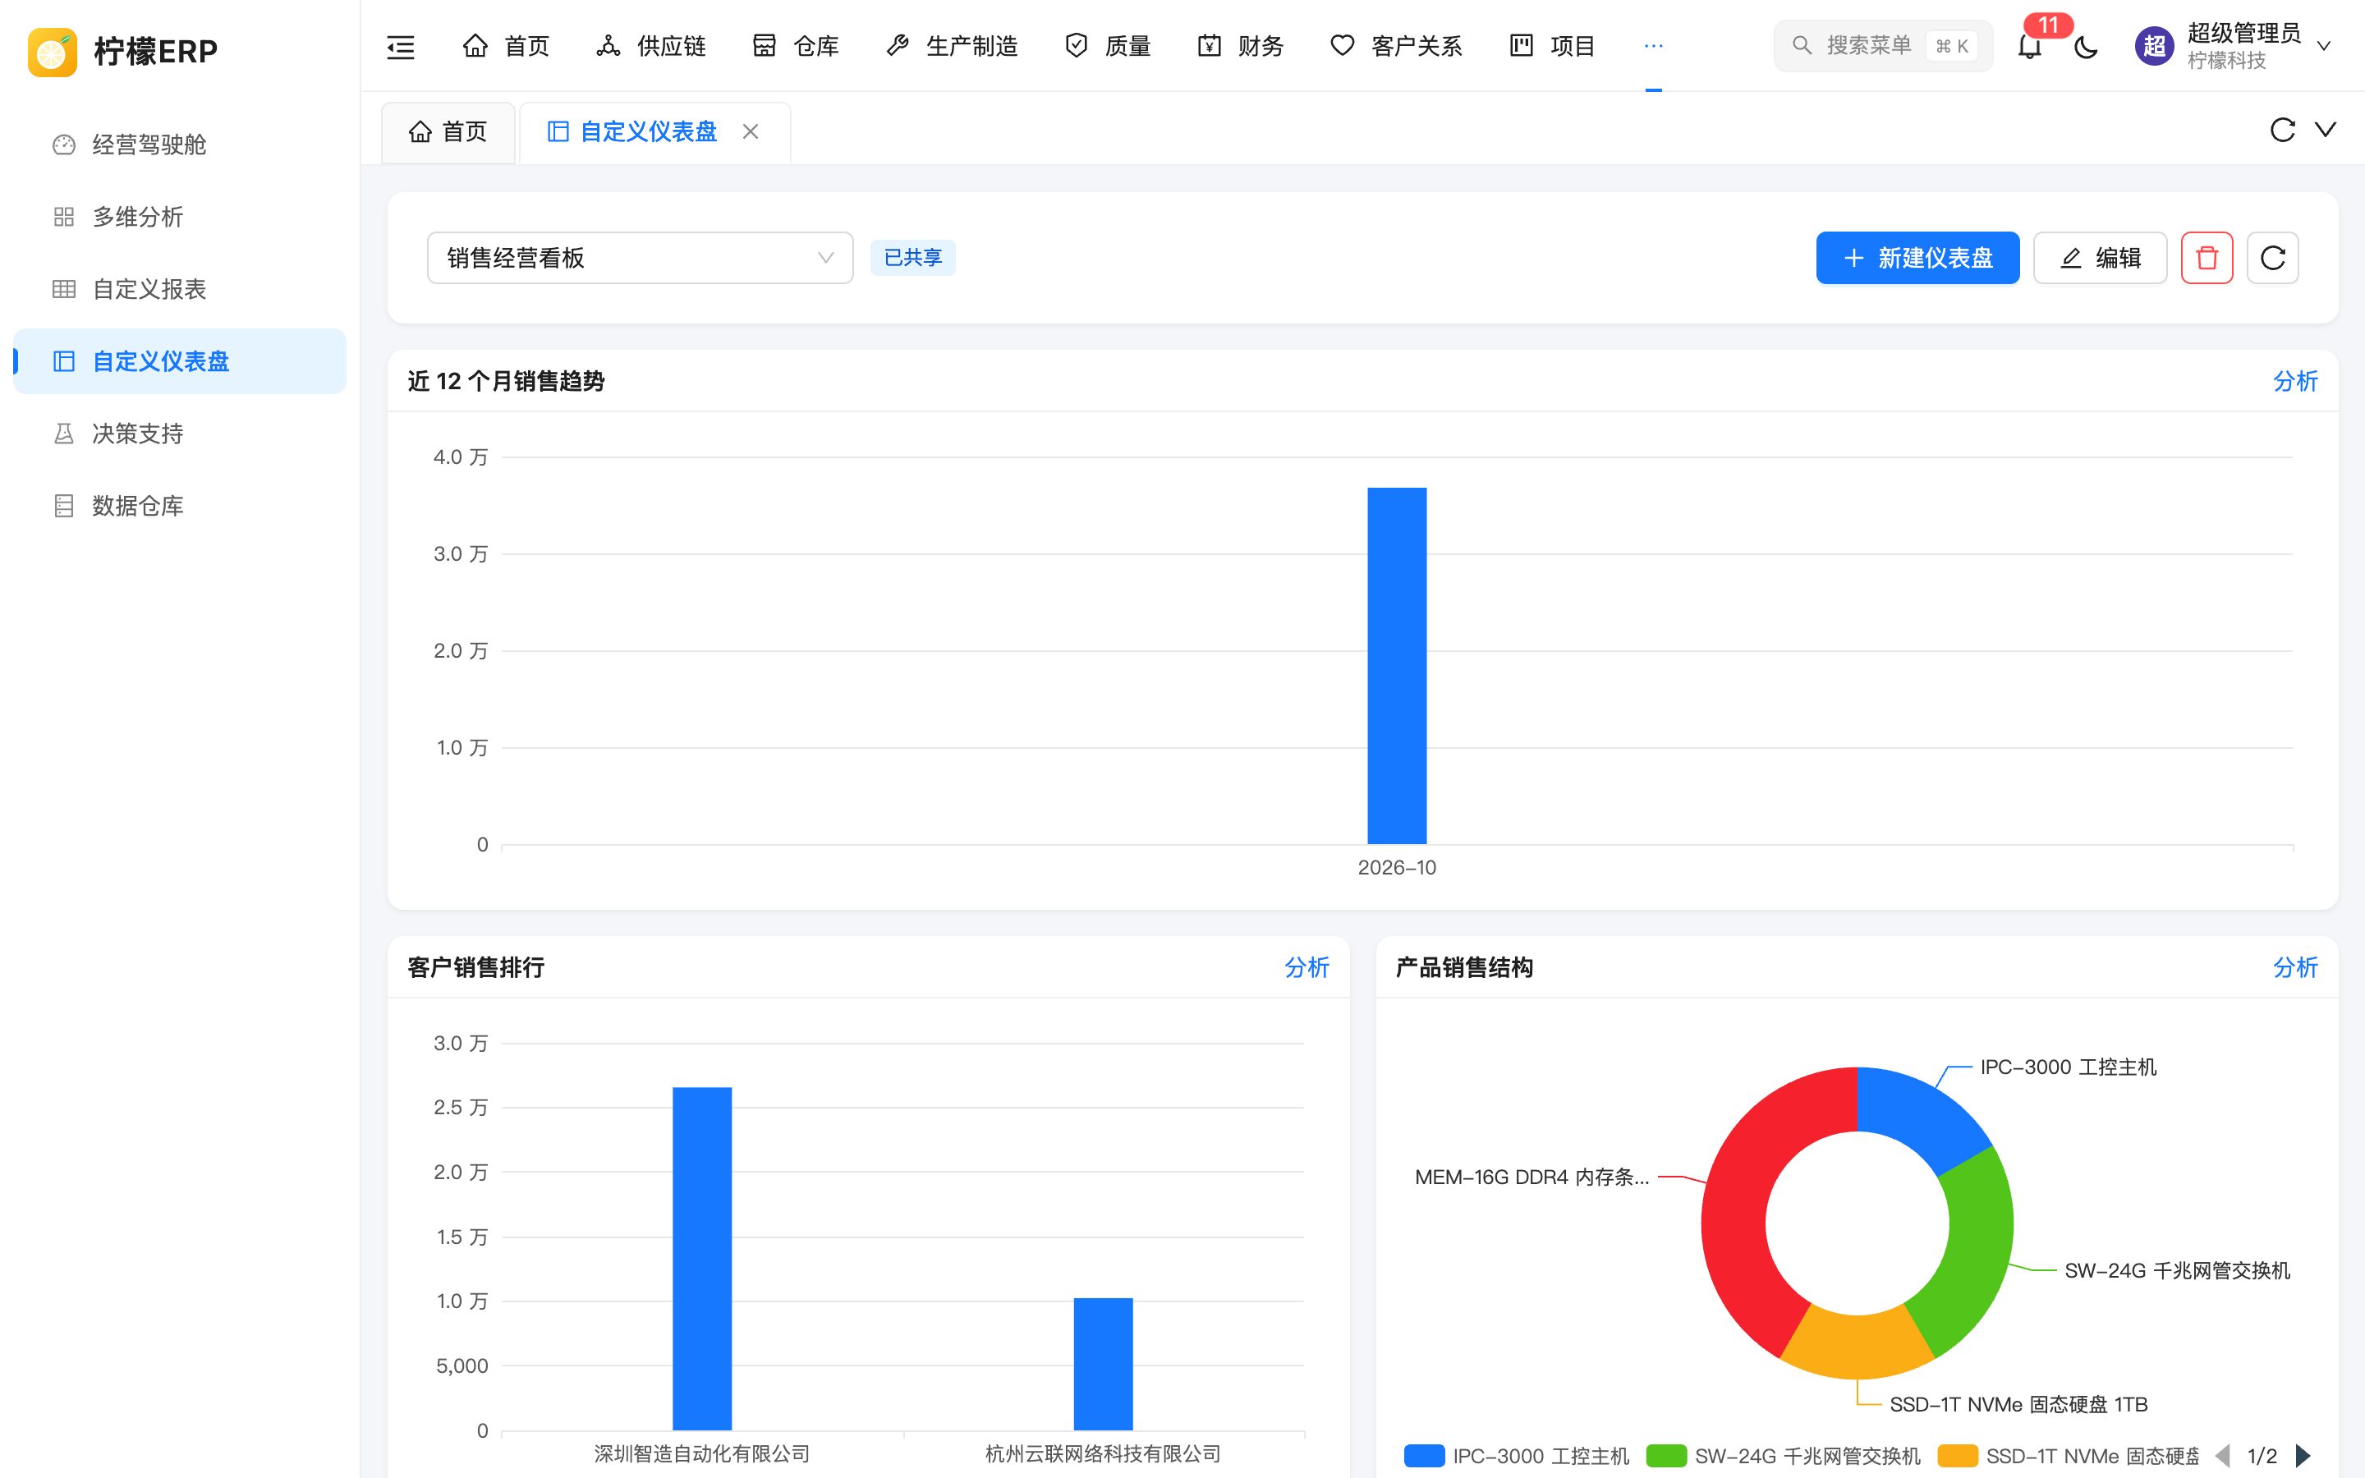
Task: Click the 深圳智造自动化有限公司 bar
Action: [x=701, y=1258]
